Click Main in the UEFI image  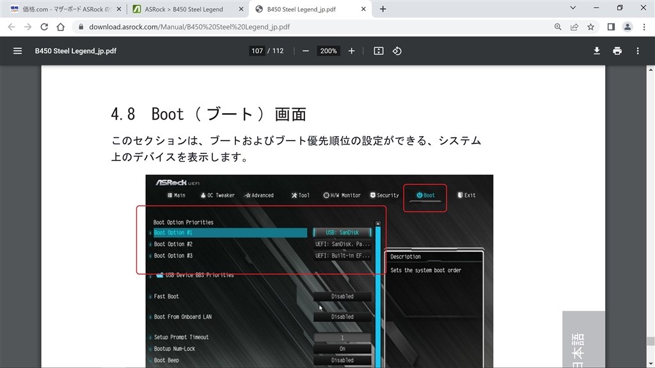pyautogui.click(x=177, y=195)
